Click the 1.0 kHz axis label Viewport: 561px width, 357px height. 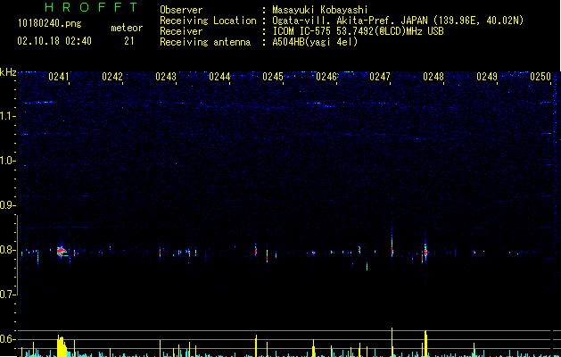[x=7, y=161]
